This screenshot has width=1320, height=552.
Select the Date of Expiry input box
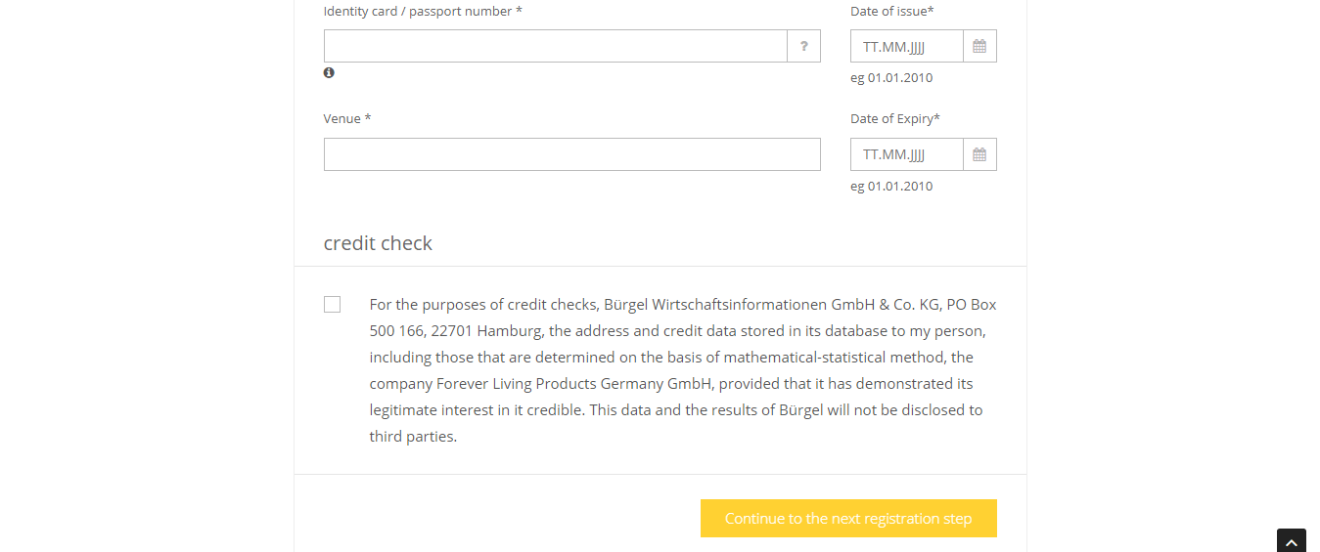point(906,154)
